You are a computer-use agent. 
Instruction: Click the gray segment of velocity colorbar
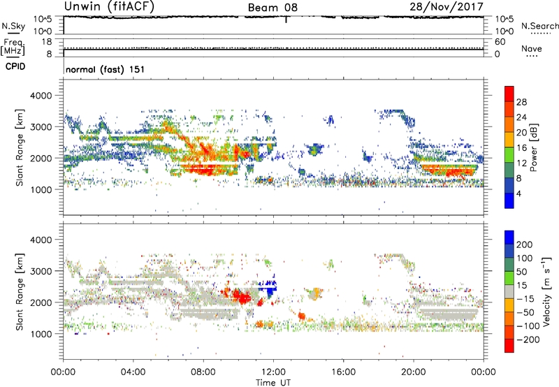click(509, 291)
